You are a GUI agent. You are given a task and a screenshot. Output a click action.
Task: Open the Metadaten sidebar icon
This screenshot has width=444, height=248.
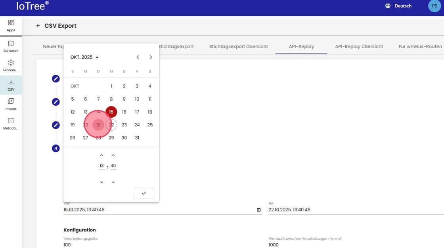coord(11,121)
